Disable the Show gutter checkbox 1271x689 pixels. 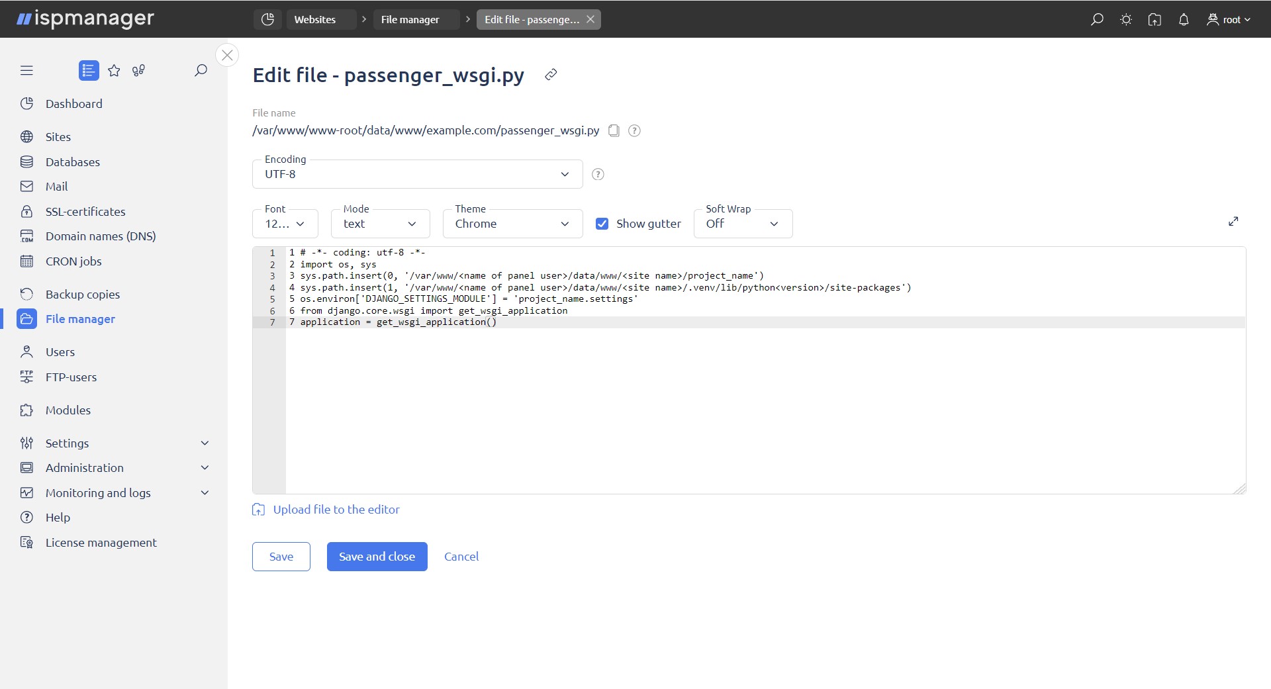pos(602,223)
